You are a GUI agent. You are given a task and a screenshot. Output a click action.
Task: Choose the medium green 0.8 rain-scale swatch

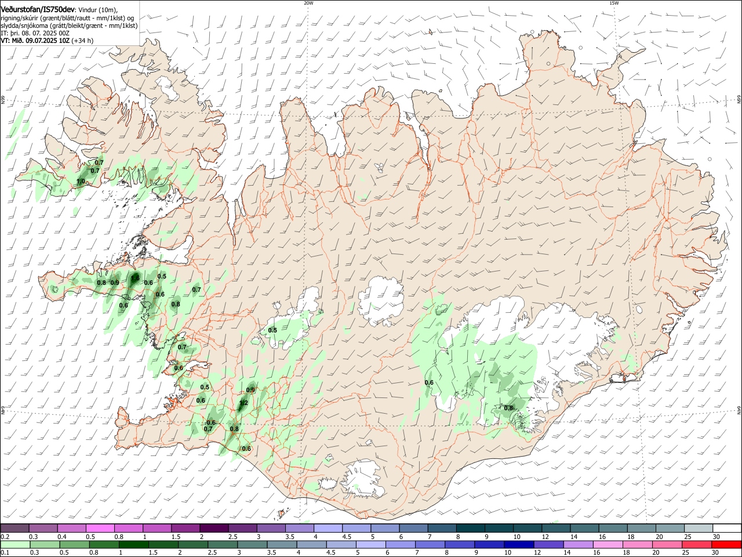coord(104,545)
